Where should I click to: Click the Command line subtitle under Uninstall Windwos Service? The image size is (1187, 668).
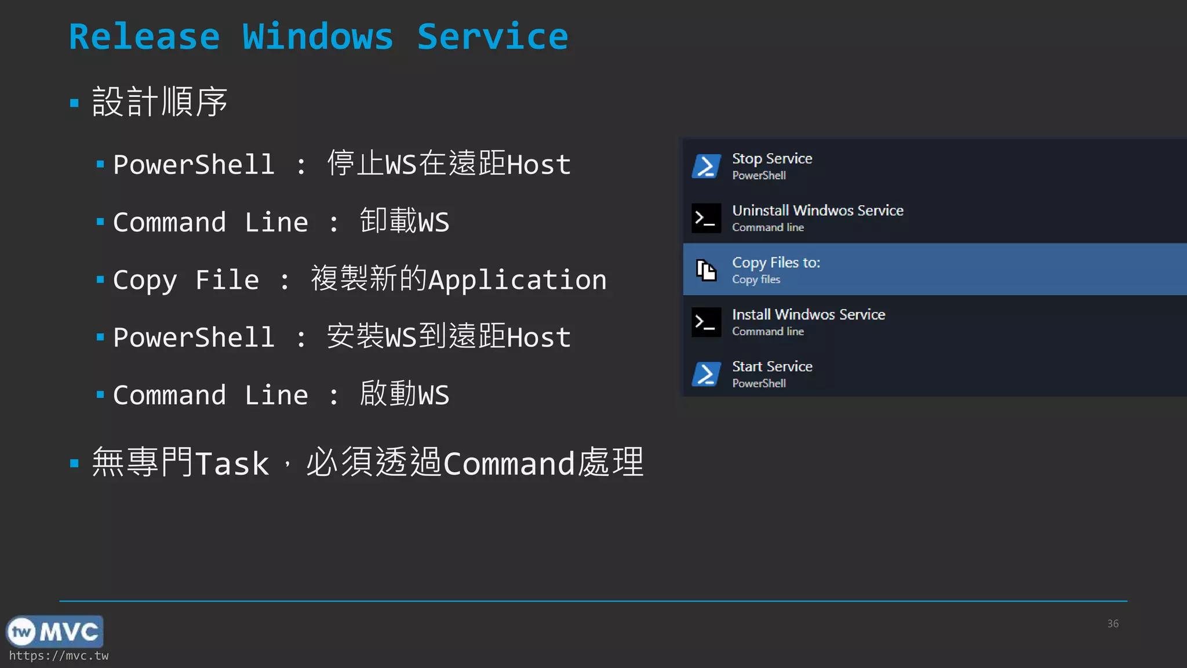click(x=768, y=227)
